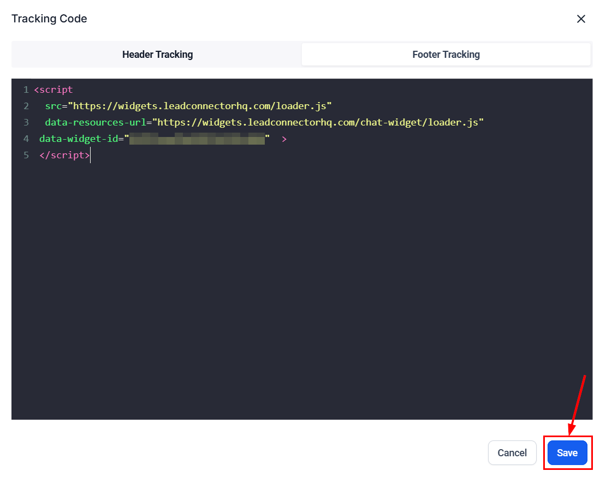
Task: Click the blue Save button
Action: click(x=567, y=453)
